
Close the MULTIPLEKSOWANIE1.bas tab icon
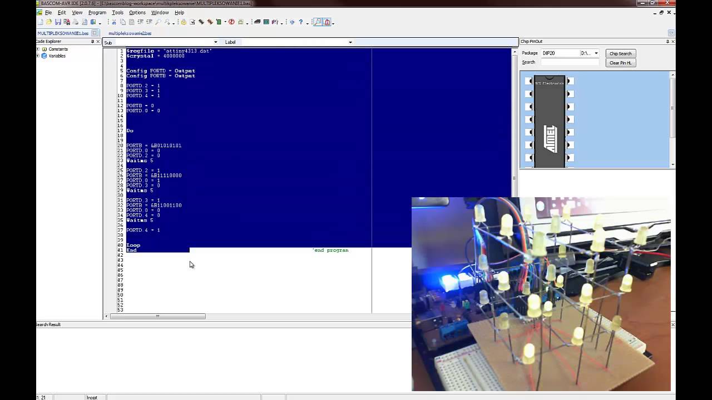[95, 33]
